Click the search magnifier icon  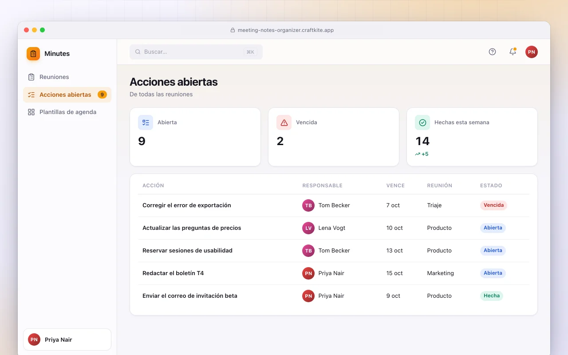138,52
